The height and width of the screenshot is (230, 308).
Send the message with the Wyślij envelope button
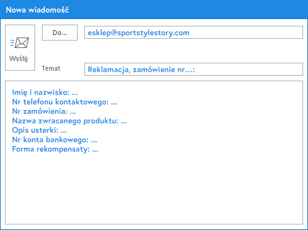coord(20,47)
